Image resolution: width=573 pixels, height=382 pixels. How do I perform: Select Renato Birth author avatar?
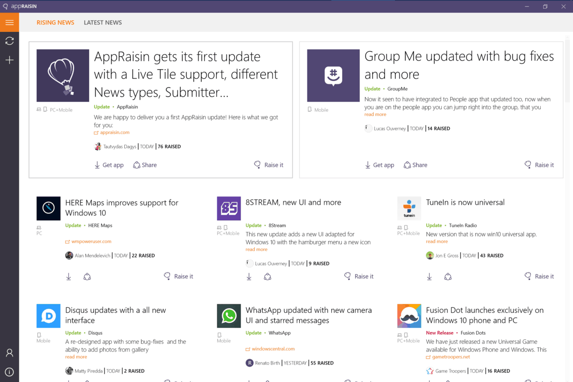pos(250,363)
